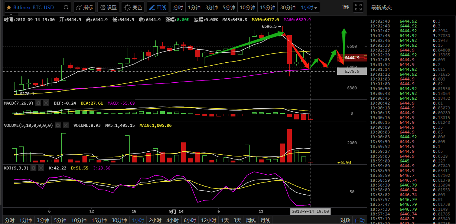Switch to 6小时 timeframe tab
This screenshot has height=224, width=456.
pos(190,220)
